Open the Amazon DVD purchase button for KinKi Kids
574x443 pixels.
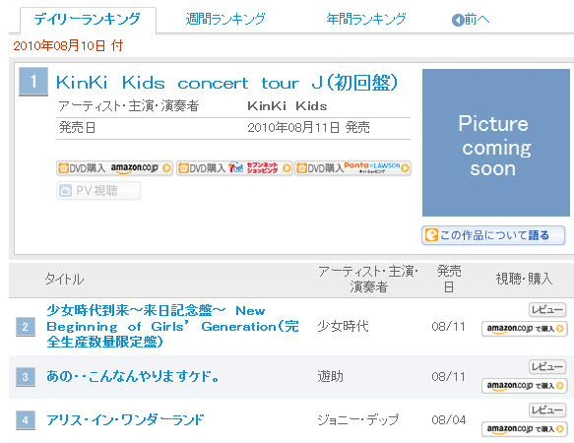114,168
